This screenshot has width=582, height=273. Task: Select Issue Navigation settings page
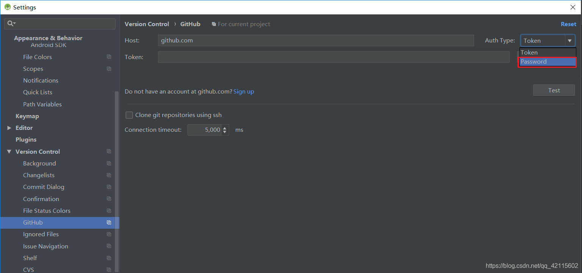pos(45,246)
